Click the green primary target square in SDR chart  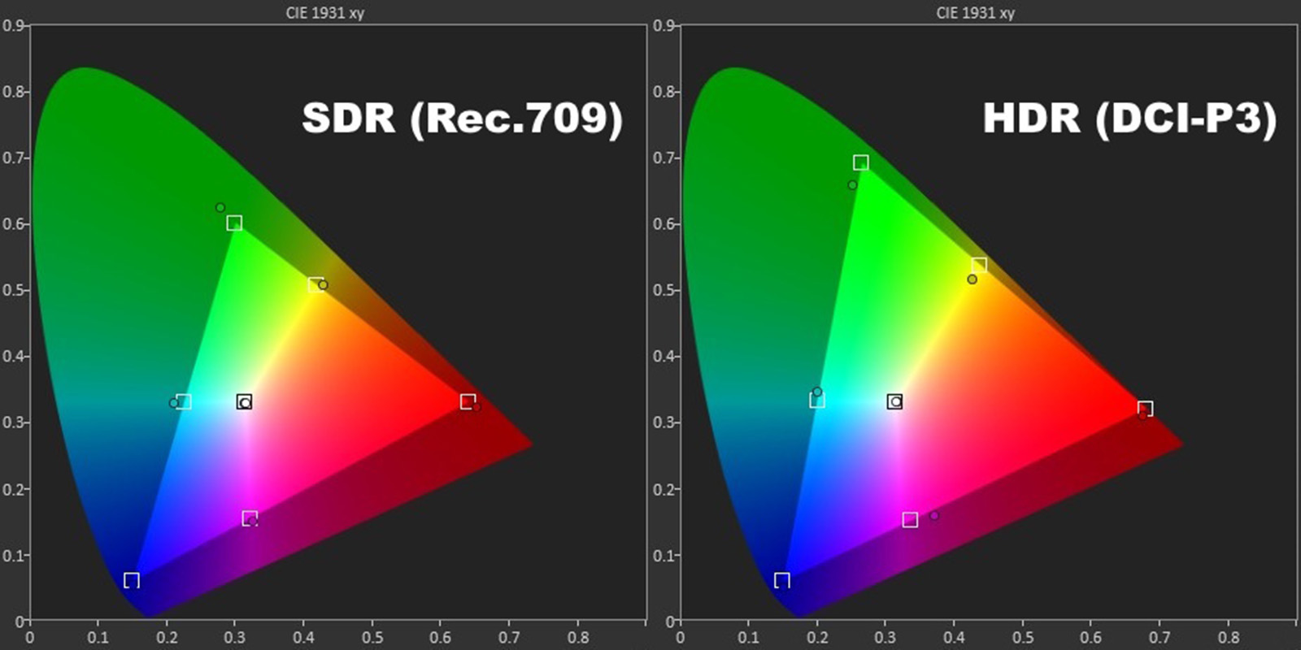pos(234,223)
